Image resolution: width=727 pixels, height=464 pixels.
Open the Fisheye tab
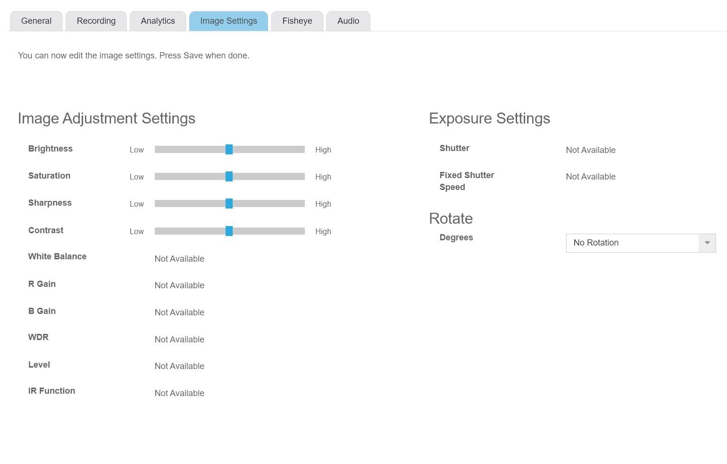(297, 21)
